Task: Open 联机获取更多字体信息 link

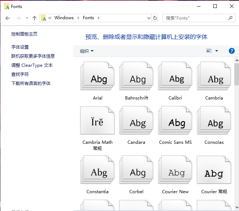Action: 33,56
